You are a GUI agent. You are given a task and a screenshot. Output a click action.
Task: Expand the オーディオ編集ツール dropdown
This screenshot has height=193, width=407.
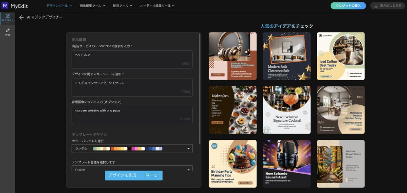pyautogui.click(x=157, y=6)
